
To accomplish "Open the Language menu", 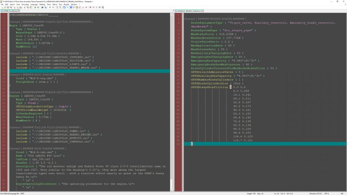I will coord(34,4).
